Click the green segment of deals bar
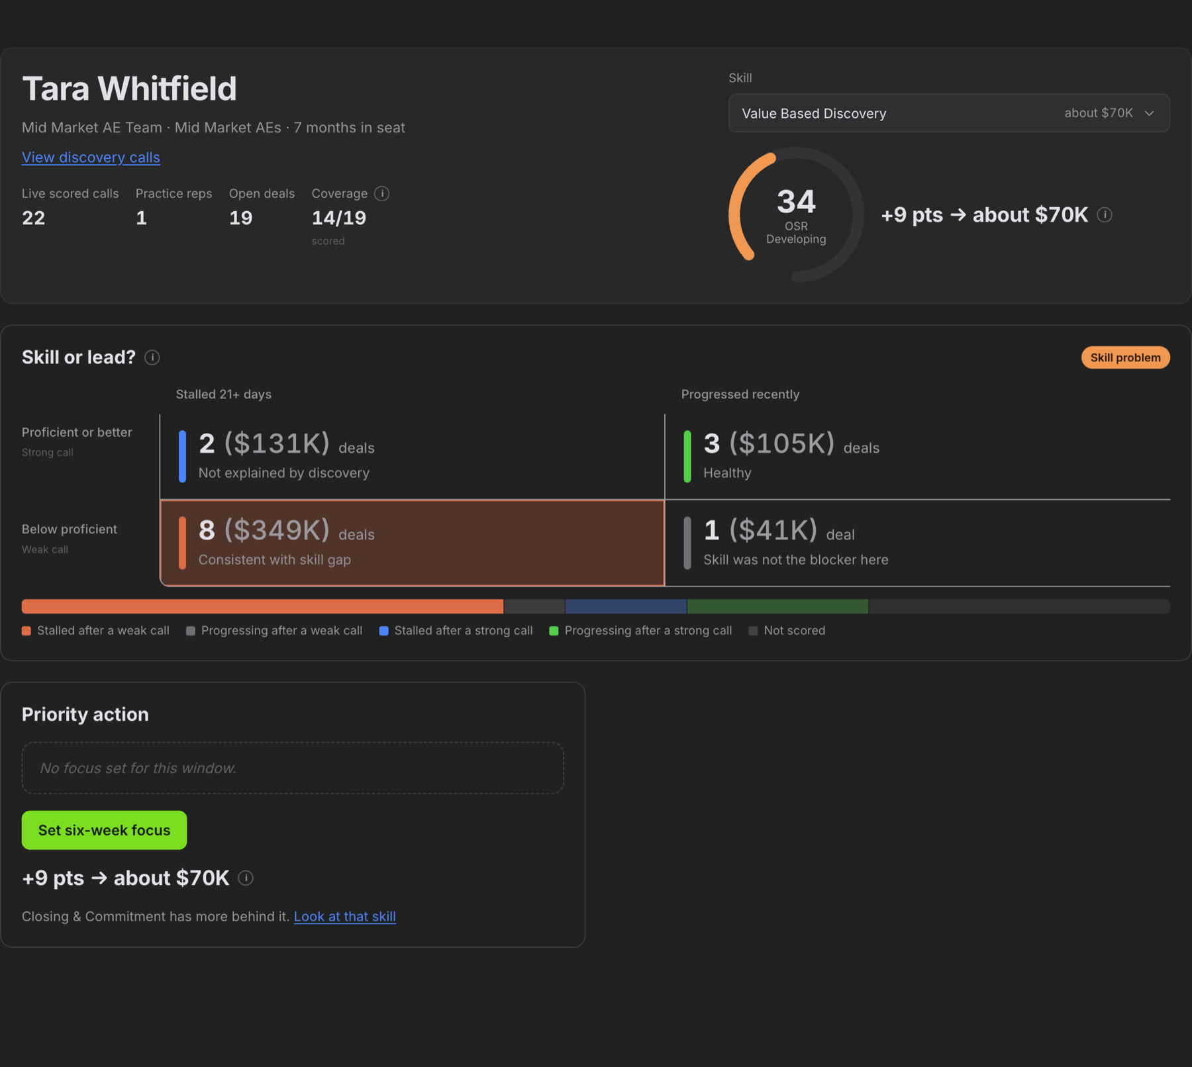The image size is (1192, 1067). coord(777,606)
